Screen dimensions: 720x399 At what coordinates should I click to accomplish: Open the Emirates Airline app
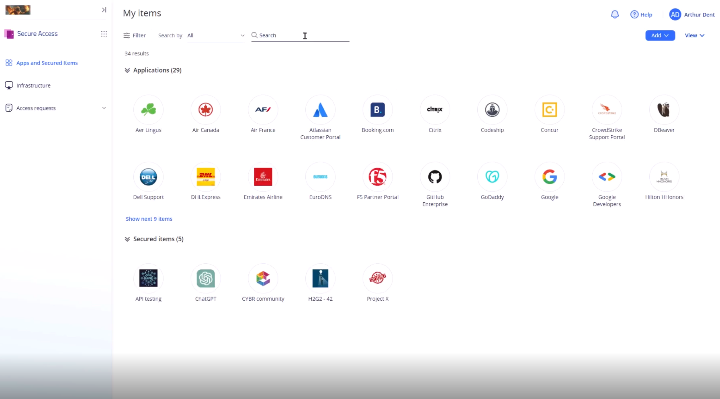pos(263,177)
